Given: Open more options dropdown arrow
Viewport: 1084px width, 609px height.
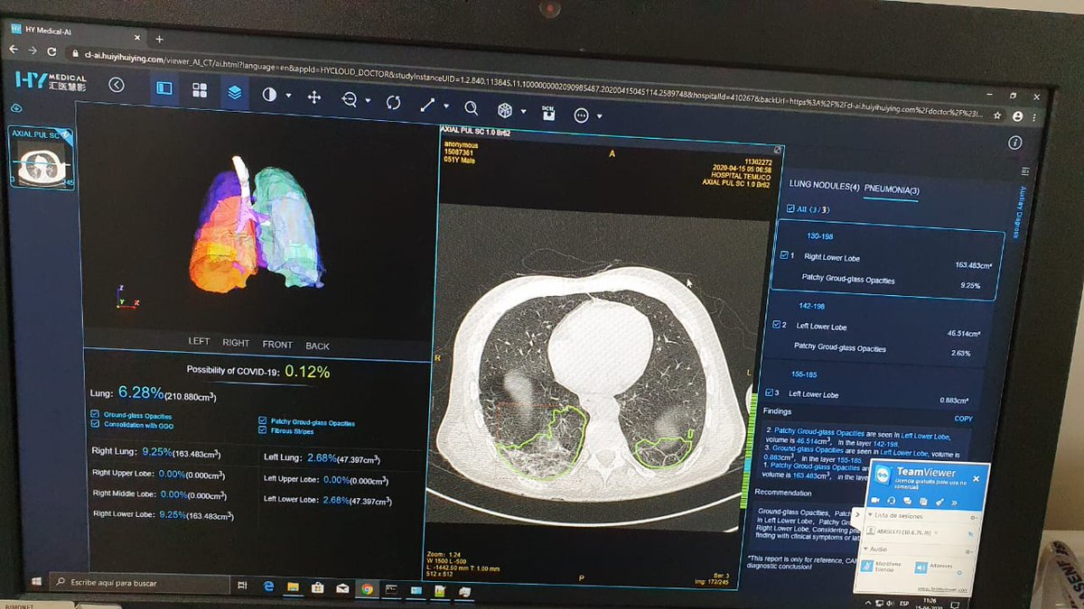Looking at the screenshot, I should (599, 116).
